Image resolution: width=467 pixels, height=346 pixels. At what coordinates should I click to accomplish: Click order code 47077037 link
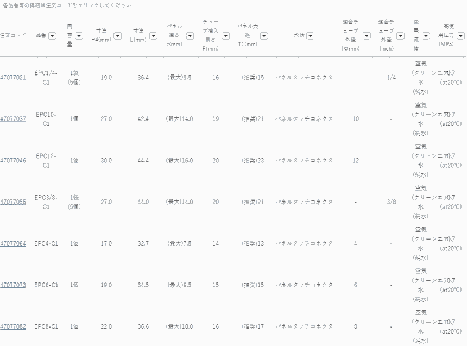[12, 119]
